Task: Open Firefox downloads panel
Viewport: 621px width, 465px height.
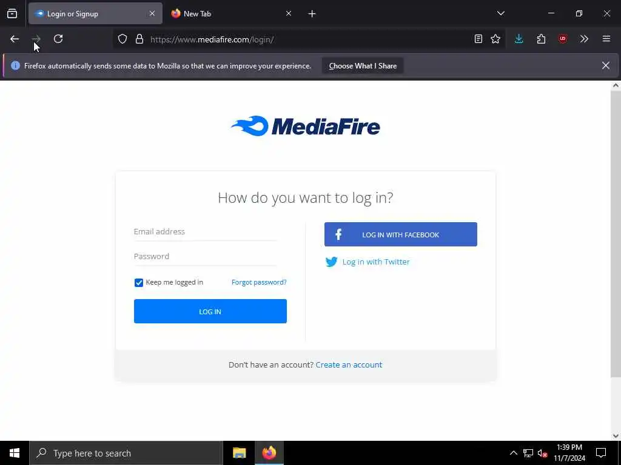Action: click(519, 39)
